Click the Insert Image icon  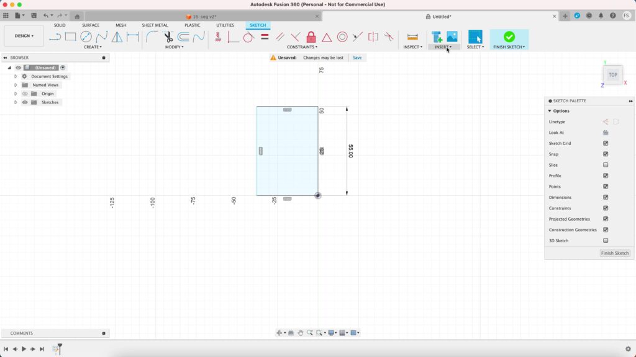[452, 37]
